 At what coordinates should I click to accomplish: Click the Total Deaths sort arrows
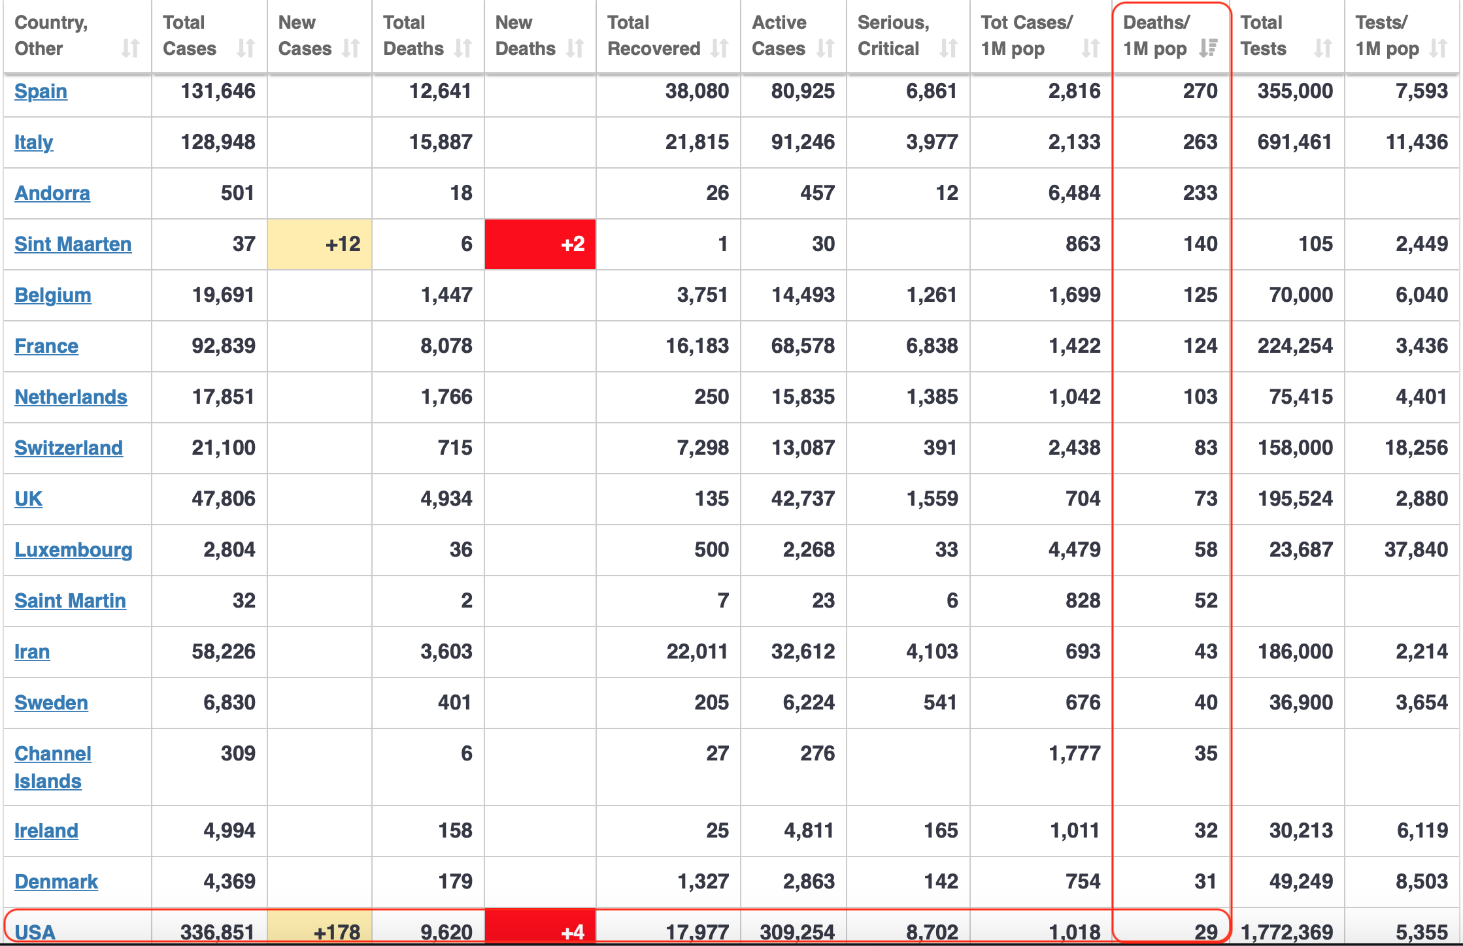[463, 48]
